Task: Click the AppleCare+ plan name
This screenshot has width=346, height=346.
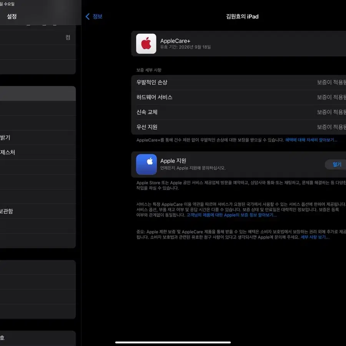Action: (x=175, y=41)
